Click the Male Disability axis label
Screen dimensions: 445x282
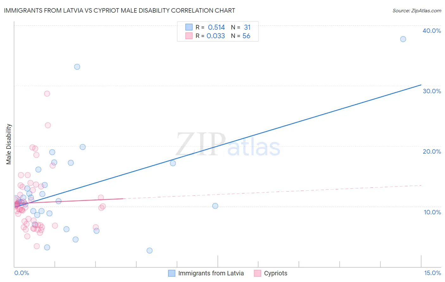tap(9, 144)
